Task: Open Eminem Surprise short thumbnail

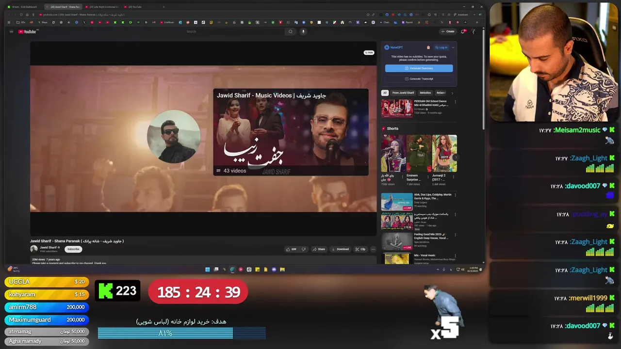Action: [x=419, y=153]
